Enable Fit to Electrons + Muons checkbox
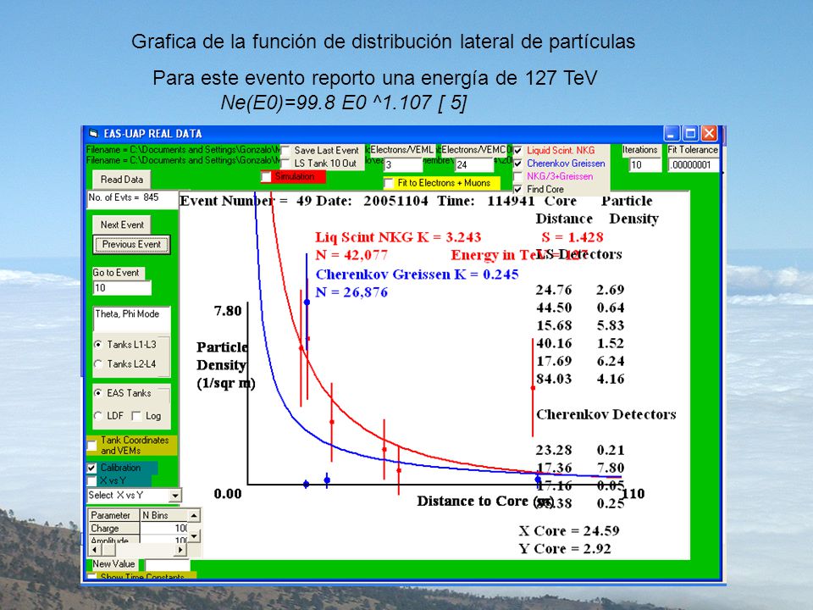 [x=389, y=183]
